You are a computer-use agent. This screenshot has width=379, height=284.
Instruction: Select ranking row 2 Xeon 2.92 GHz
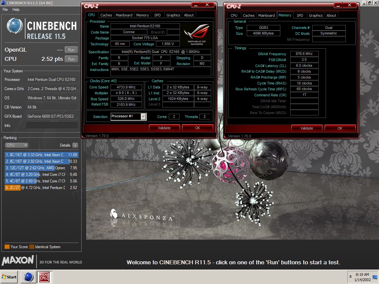pos(41,161)
